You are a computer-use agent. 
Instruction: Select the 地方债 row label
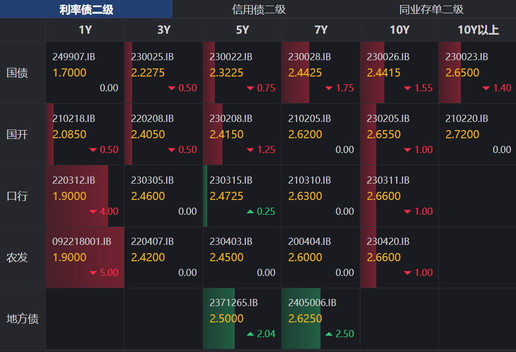pyautogui.click(x=22, y=319)
